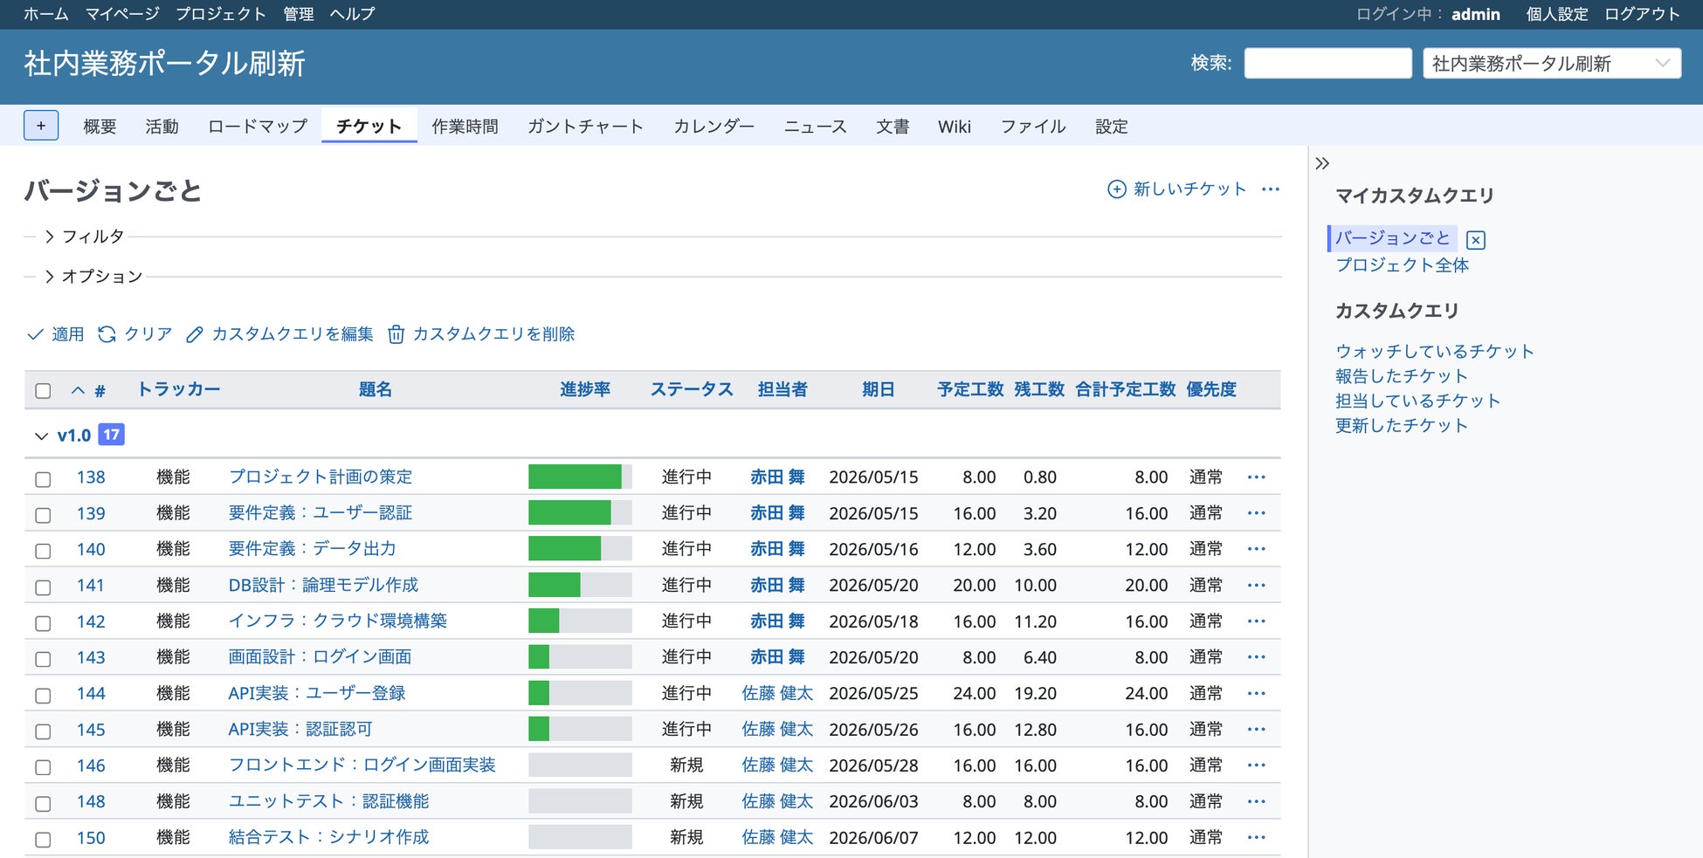The width and height of the screenshot is (1703, 858).
Task: Open ticket プロジェクト計画の策定
Action: tap(321, 477)
